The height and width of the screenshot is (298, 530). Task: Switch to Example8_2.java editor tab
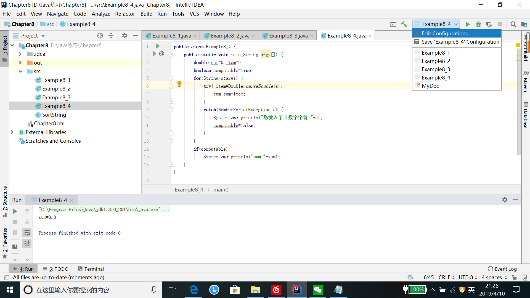click(230, 36)
